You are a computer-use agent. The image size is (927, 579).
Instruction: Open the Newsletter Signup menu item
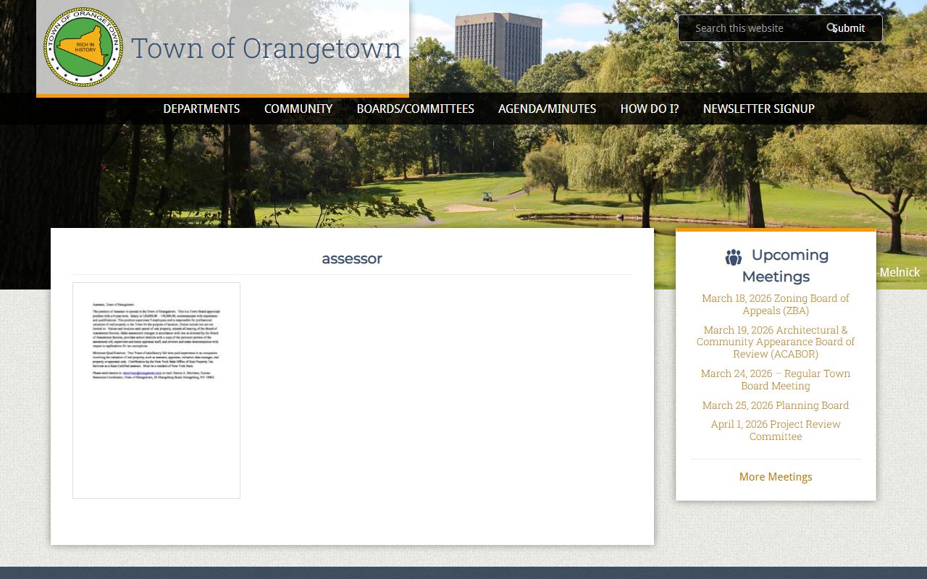759,109
